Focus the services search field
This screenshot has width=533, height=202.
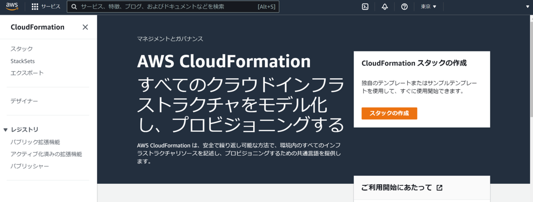tap(173, 7)
